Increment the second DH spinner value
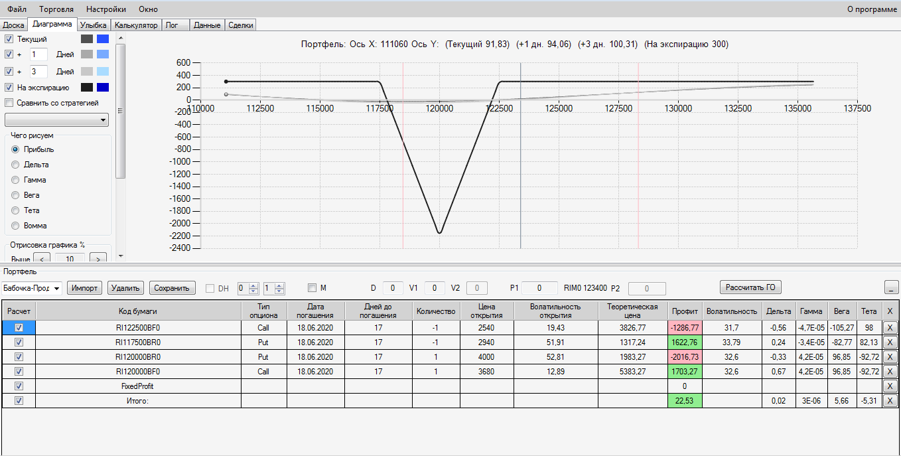Viewport: 901px width, 456px height. click(x=279, y=285)
